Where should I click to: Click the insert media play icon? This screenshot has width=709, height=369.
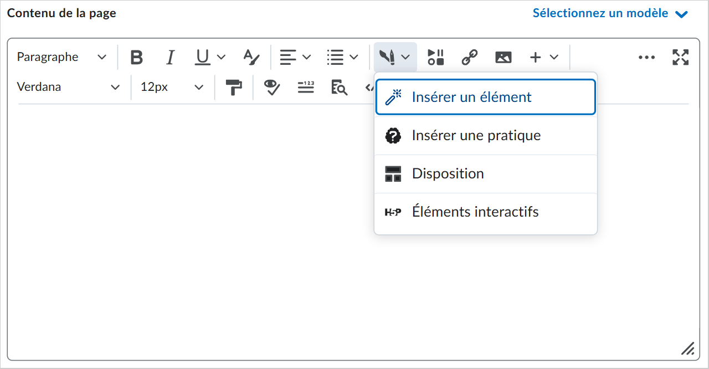(436, 57)
